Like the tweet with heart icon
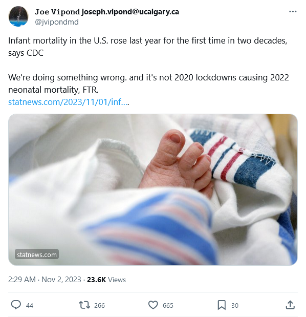The height and width of the screenshot is (317, 306). point(153,305)
